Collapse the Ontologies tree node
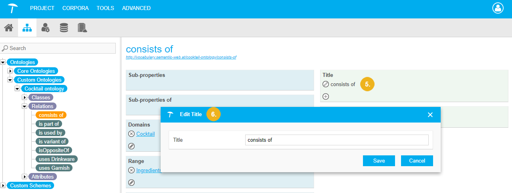The width and height of the screenshot is (512, 193). tap(3, 62)
